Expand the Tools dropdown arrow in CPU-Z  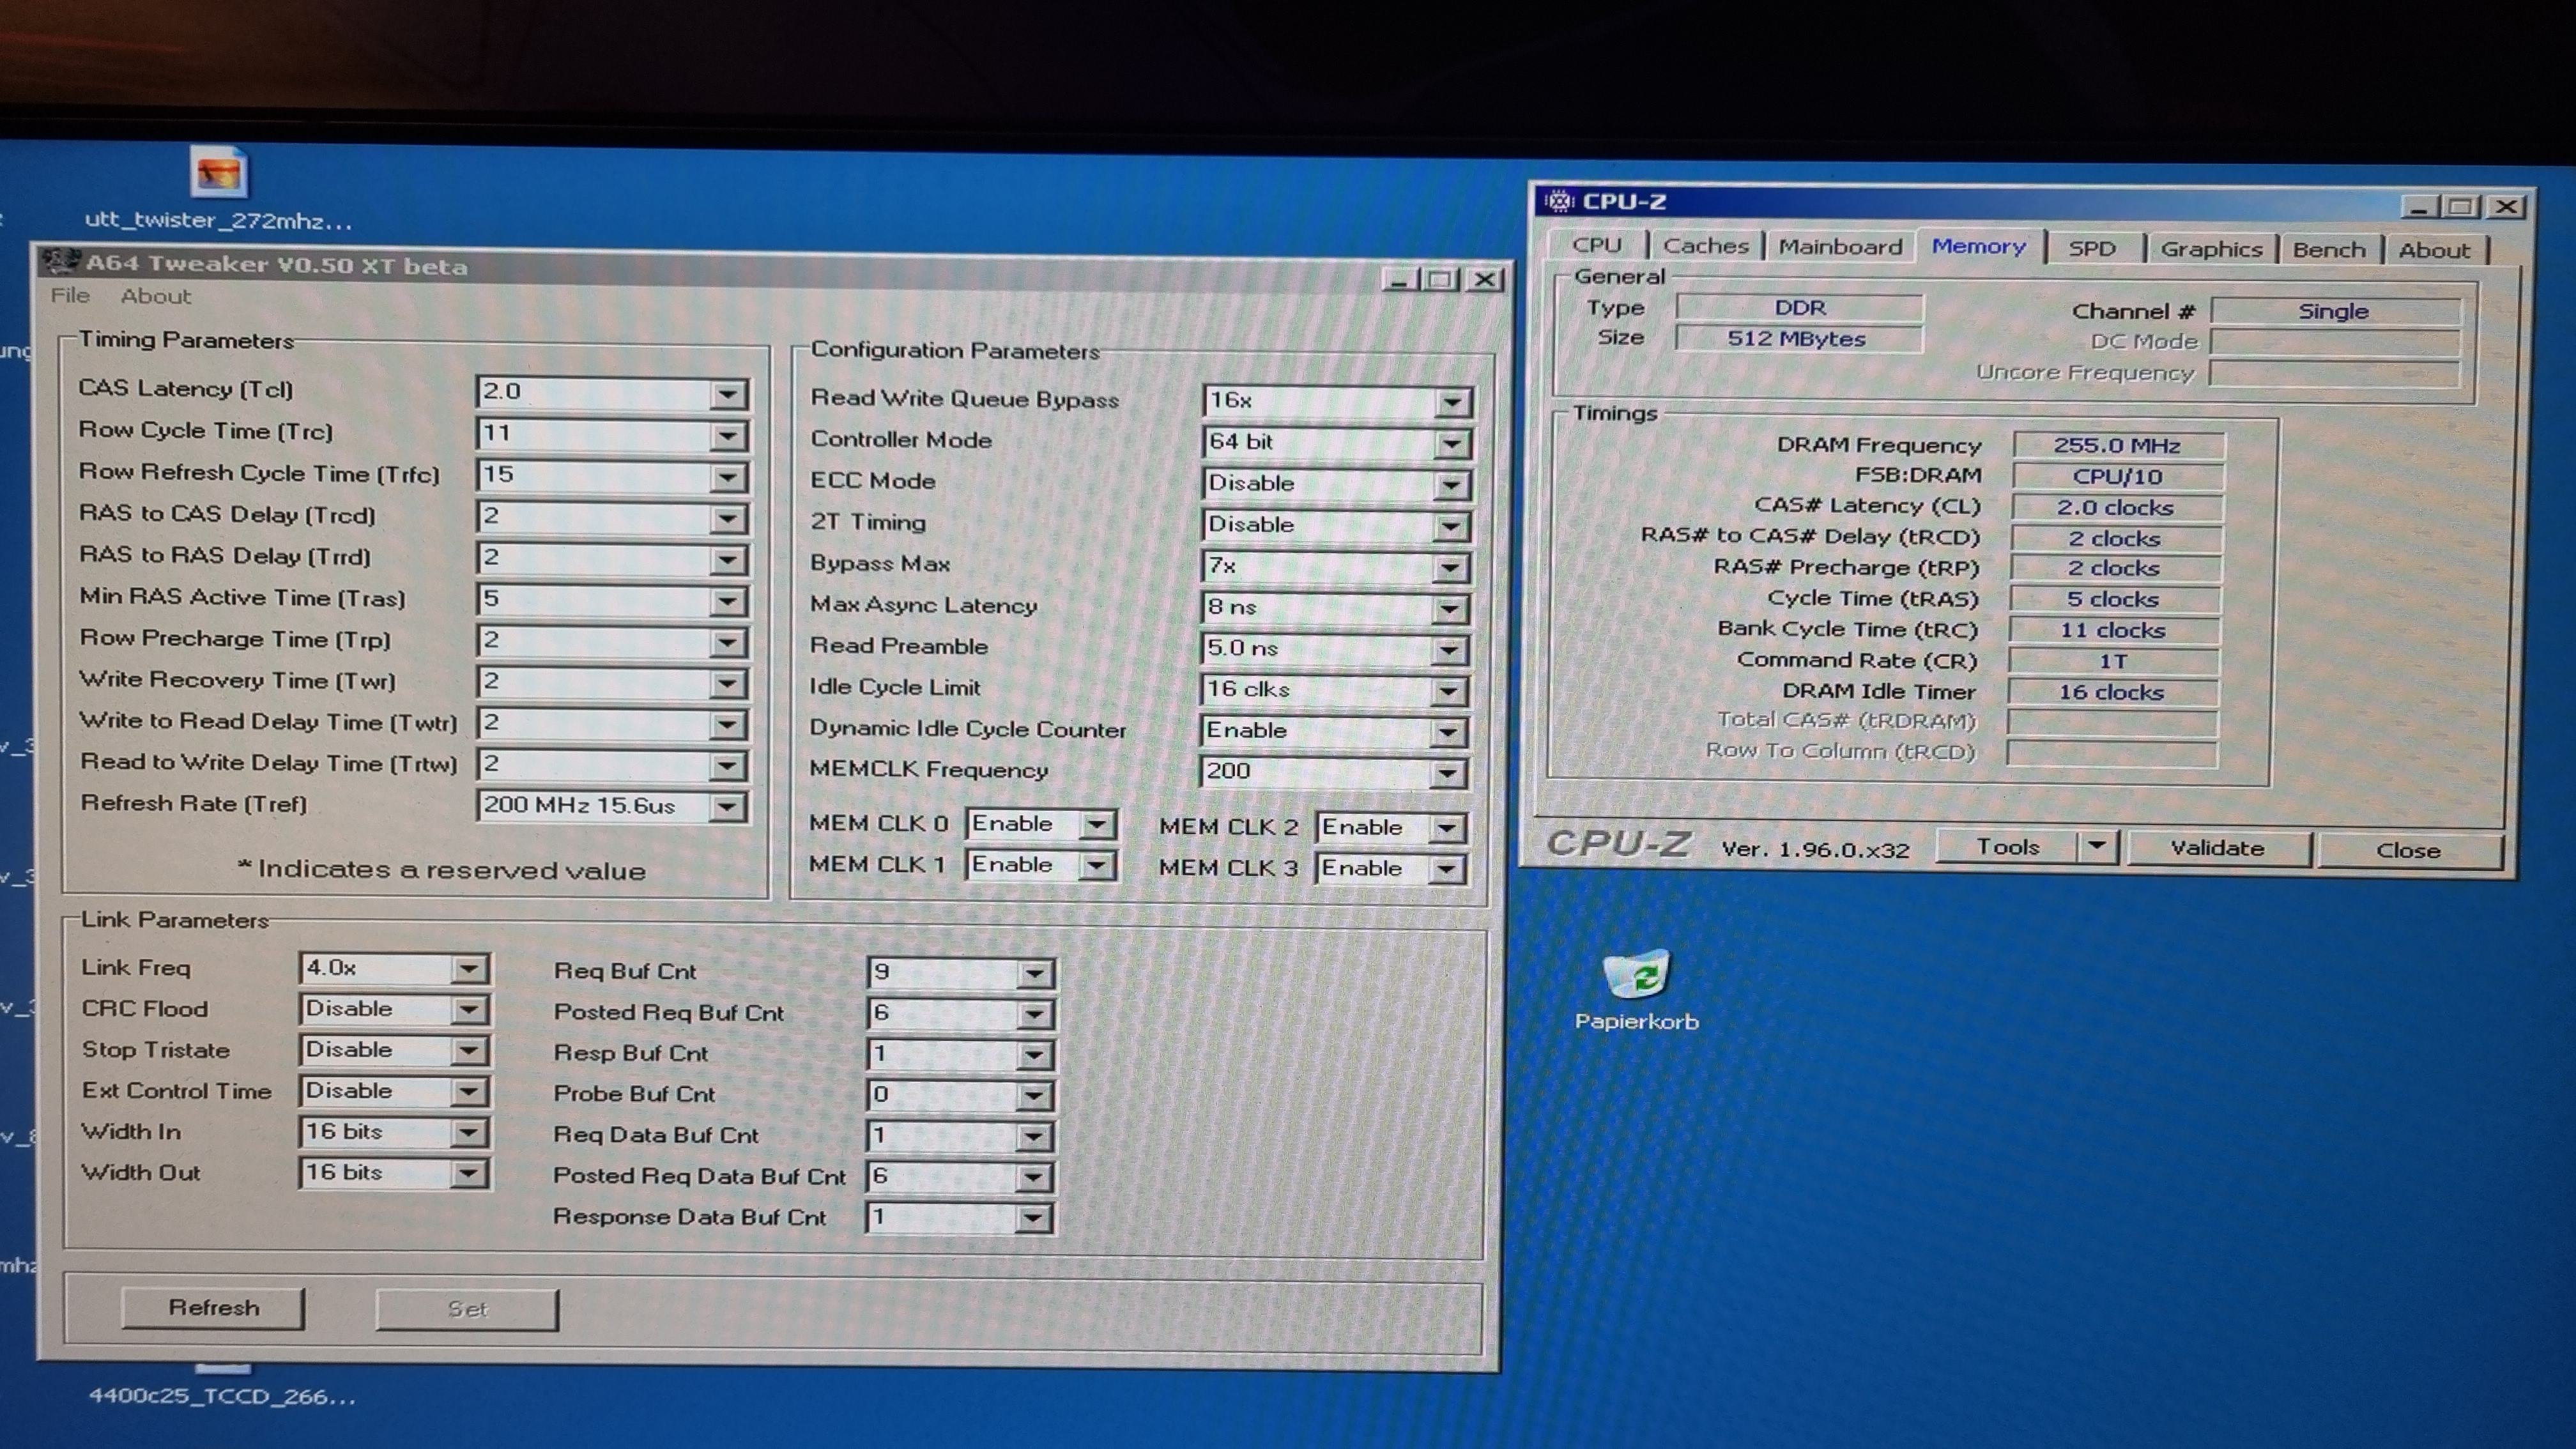point(2097,847)
